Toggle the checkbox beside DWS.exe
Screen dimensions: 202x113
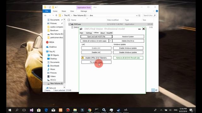70,24
